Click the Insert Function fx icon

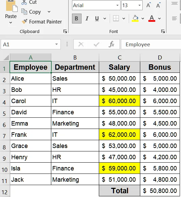pos(111,44)
